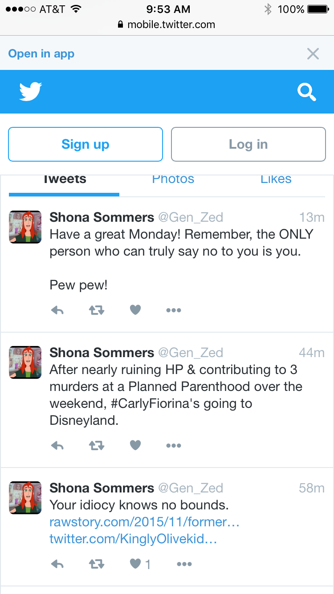Open more options on the Monday tweet

(174, 310)
